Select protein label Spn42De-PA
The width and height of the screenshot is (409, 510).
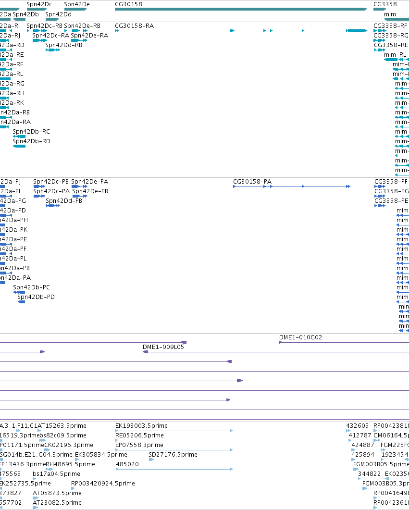tap(90, 182)
